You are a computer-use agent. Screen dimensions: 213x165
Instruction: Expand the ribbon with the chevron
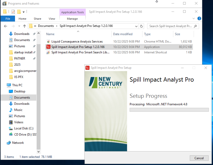pos(194,18)
